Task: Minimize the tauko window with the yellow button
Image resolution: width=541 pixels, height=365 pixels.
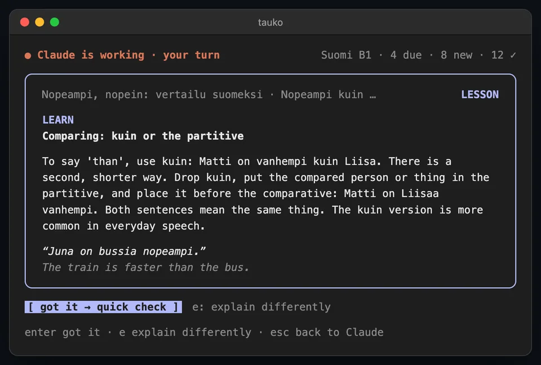Action: [39, 22]
